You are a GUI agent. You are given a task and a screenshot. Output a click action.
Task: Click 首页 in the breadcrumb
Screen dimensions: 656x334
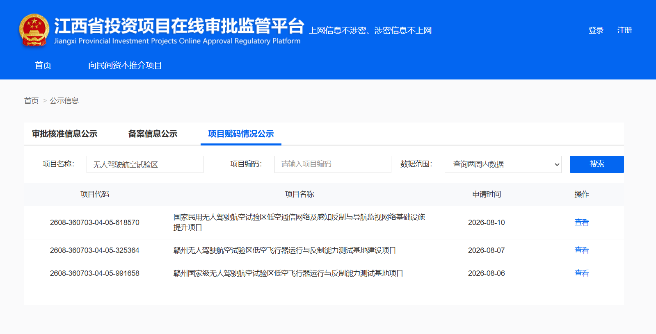click(31, 101)
